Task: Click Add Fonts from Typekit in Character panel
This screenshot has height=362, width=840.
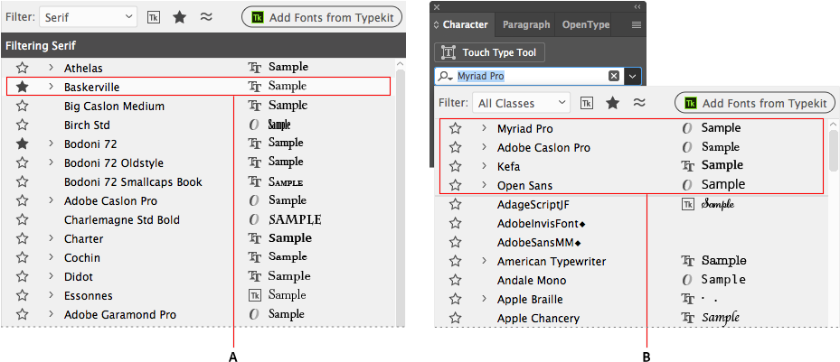Action: [x=755, y=103]
